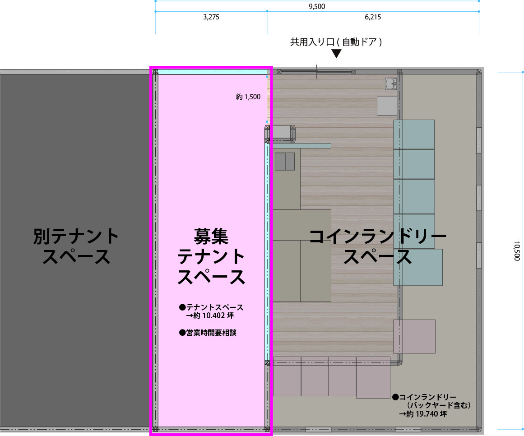524x436 pixels.
Task: Click the 10,500 vertical dimension label
Action: click(x=517, y=251)
